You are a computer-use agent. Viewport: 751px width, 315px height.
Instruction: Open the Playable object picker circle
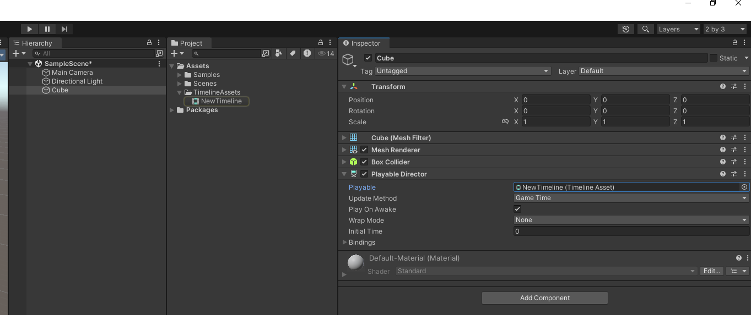pyautogui.click(x=744, y=187)
